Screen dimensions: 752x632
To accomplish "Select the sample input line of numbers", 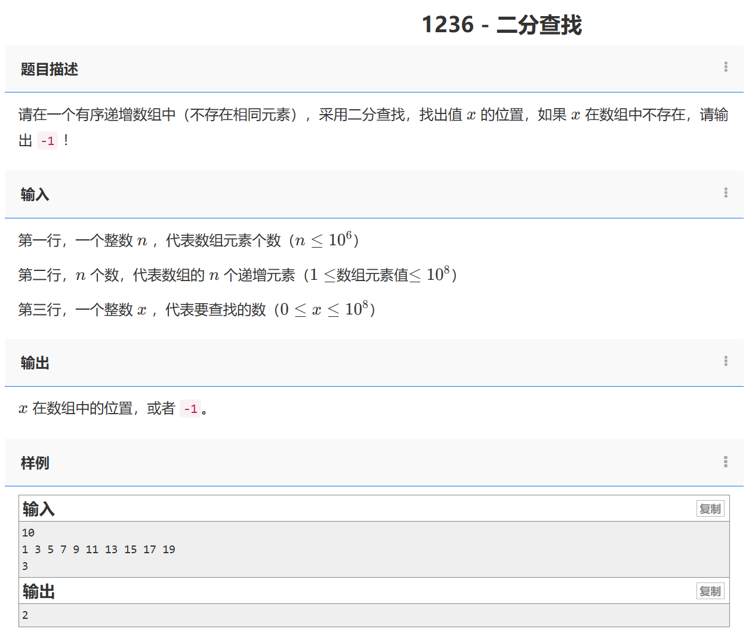I will 98,549.
